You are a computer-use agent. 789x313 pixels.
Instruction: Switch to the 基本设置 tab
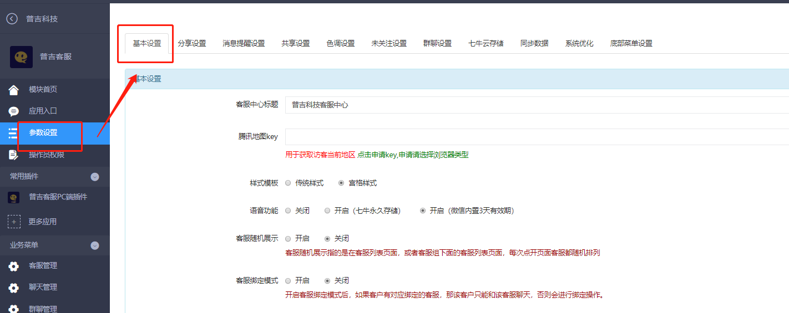tap(147, 43)
